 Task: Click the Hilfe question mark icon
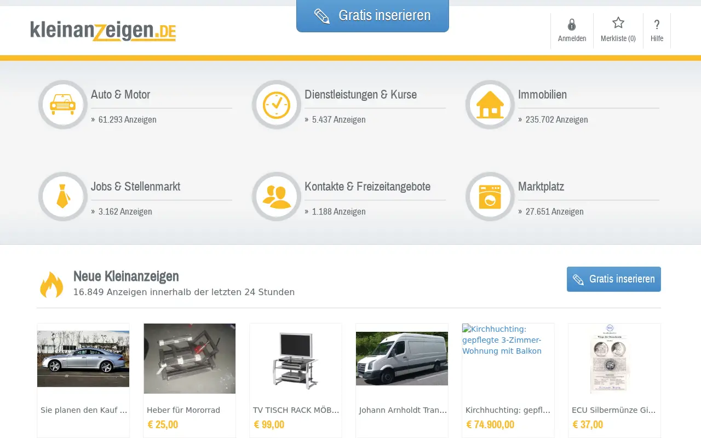[x=657, y=25]
